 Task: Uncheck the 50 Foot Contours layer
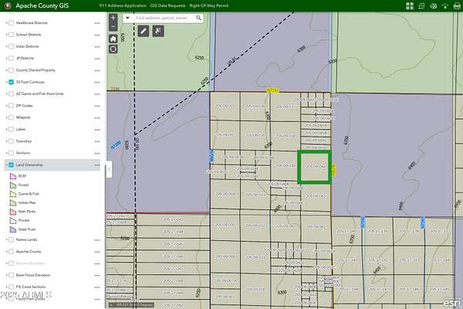point(11,81)
